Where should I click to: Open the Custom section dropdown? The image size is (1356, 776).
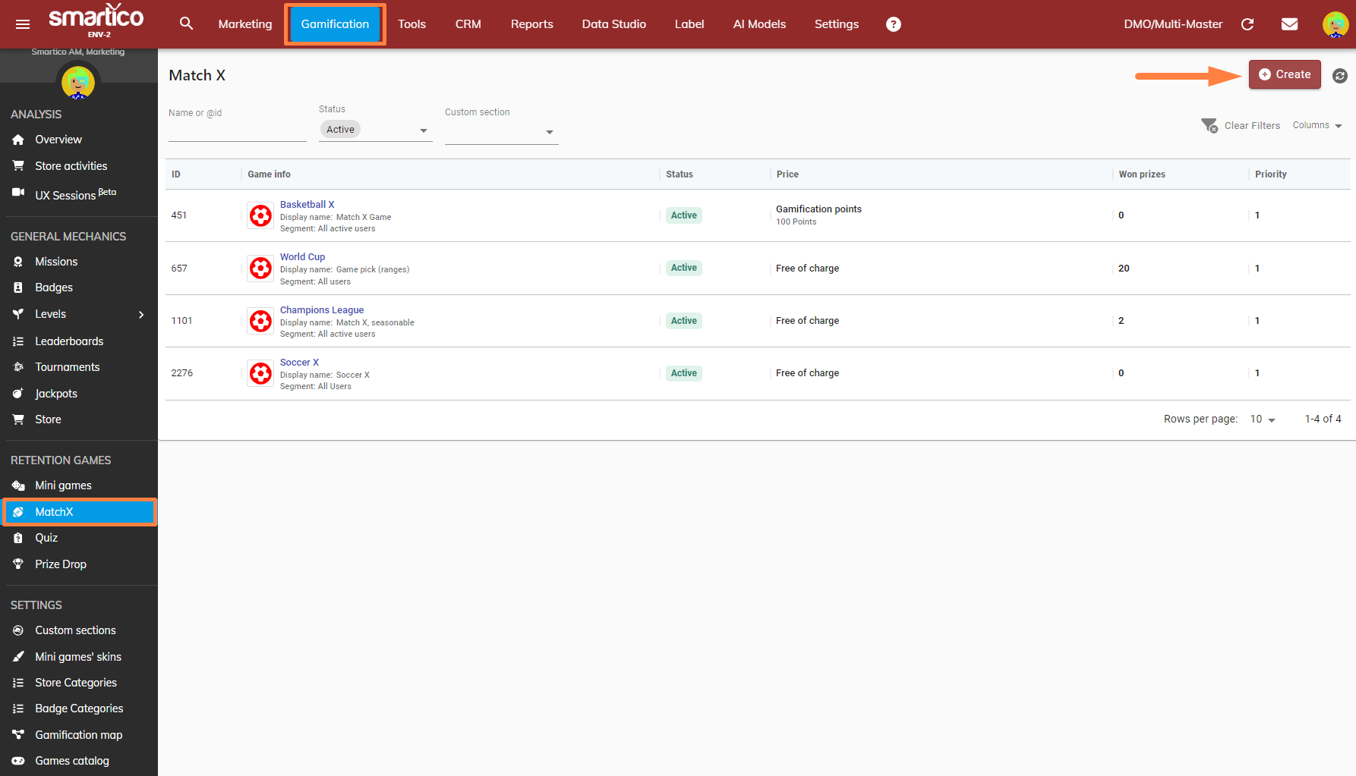point(501,132)
